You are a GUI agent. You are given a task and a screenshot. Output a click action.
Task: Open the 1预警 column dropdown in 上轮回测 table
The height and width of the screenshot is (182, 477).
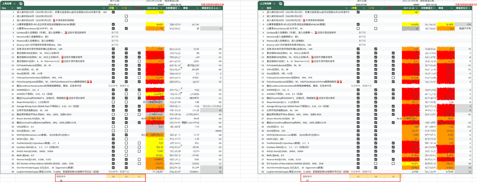pyautogui.click(x=118, y=8)
